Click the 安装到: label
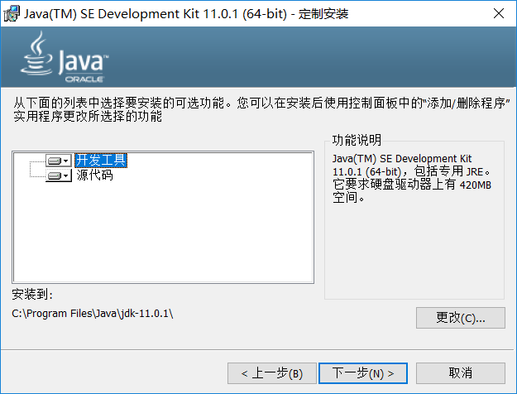 click(32, 294)
